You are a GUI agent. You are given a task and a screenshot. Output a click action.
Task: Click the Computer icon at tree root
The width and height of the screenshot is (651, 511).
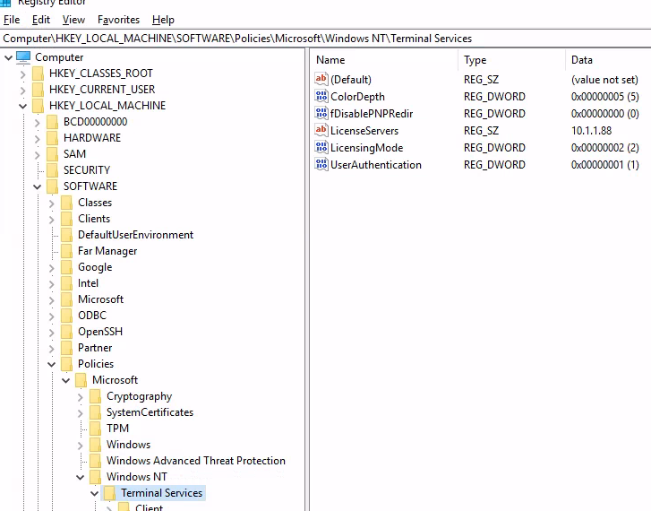(23, 57)
